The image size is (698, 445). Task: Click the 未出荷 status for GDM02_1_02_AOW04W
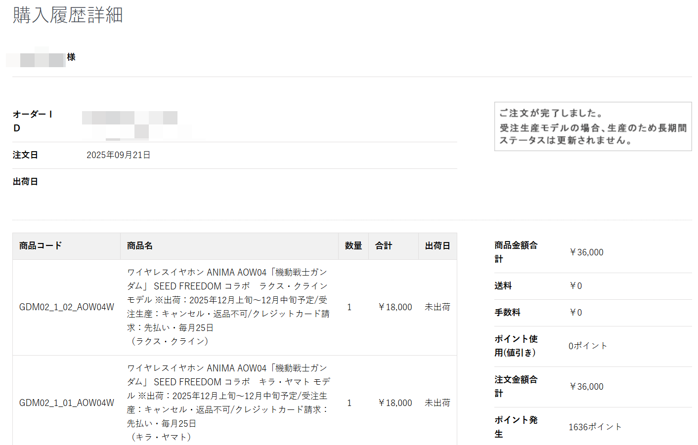[437, 307]
